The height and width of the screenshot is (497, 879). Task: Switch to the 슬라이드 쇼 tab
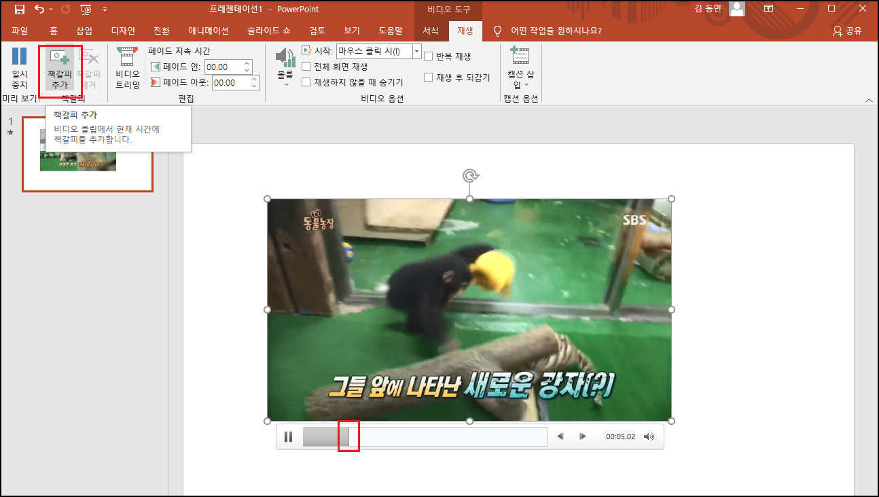[269, 31]
